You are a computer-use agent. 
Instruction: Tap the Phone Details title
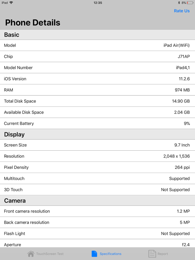click(x=32, y=23)
